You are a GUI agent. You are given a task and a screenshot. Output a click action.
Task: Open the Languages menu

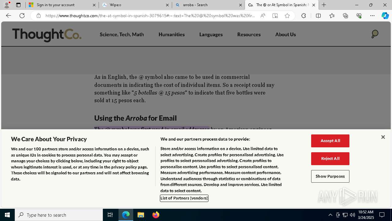coord(211,34)
